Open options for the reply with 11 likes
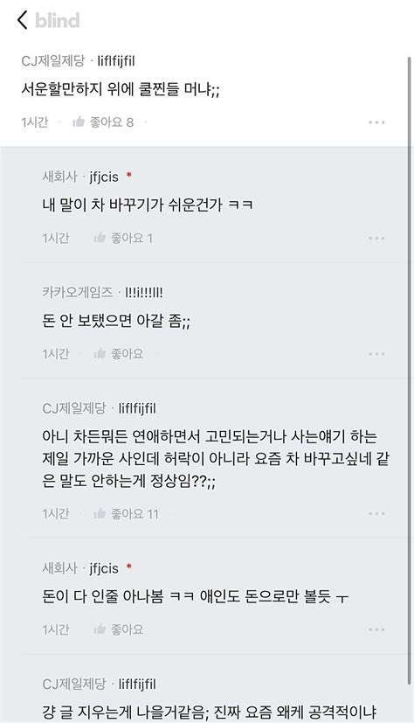This screenshot has height=723, width=414. point(376,514)
